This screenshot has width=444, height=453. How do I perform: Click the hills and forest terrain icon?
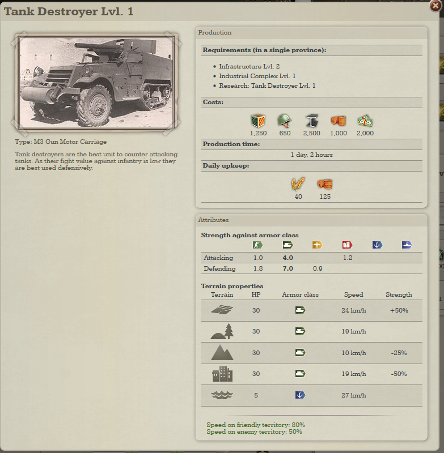click(222, 331)
